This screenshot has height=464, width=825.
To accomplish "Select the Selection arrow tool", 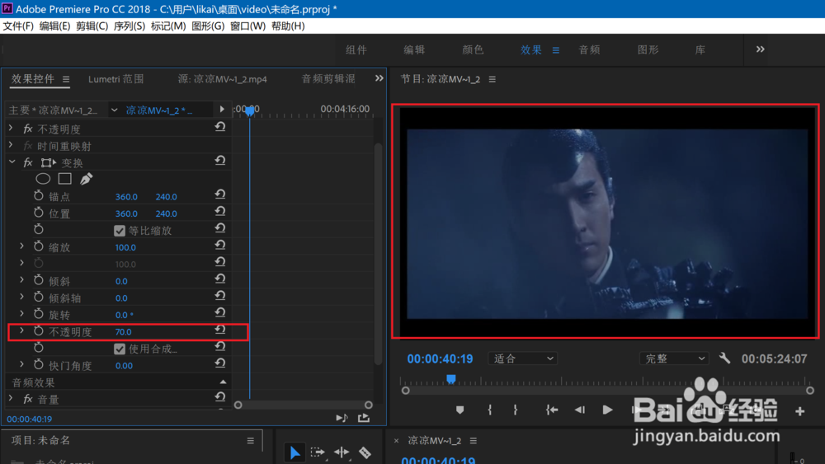I will (x=295, y=452).
